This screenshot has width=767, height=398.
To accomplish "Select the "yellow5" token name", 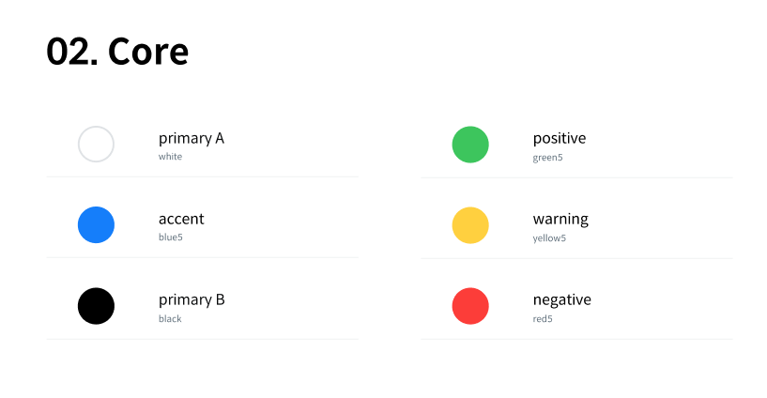I will 549,238.
